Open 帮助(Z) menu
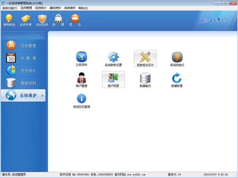The height and width of the screenshot is (178, 238). pyautogui.click(x=83, y=8)
